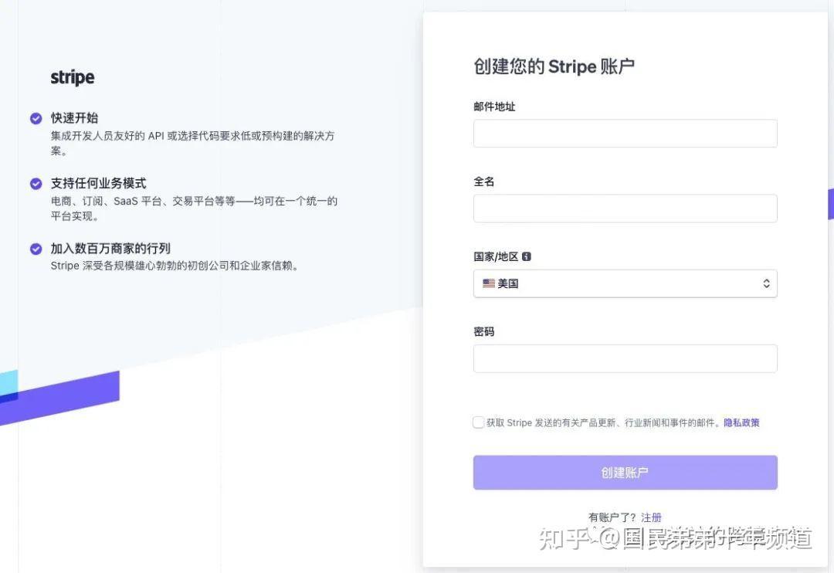The height and width of the screenshot is (573, 834).
Task: Click the checkmark icon beside 加入数百万商家的行列
Action: [36, 248]
